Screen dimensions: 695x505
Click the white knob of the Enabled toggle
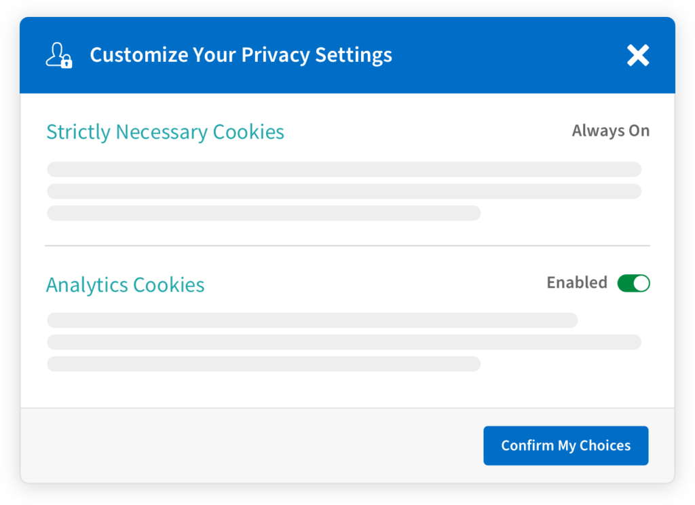pyautogui.click(x=641, y=283)
